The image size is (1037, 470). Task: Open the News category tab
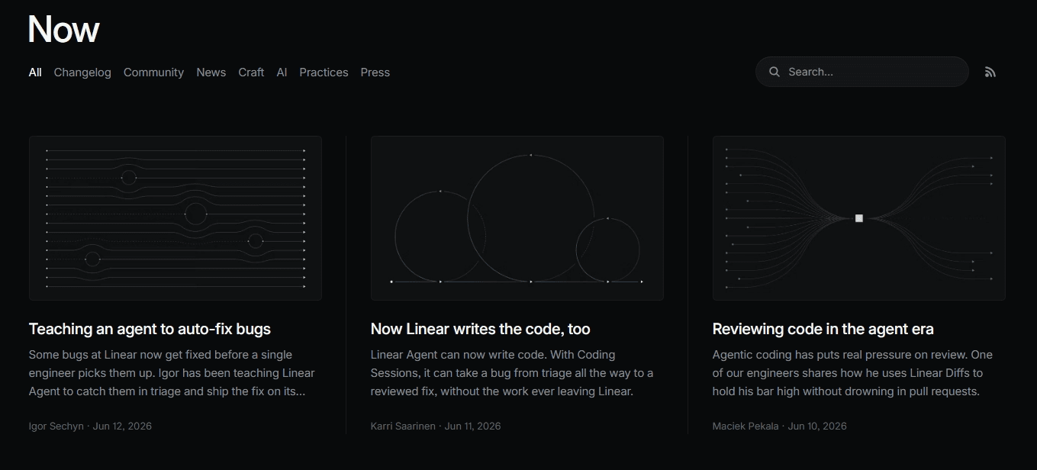(211, 72)
